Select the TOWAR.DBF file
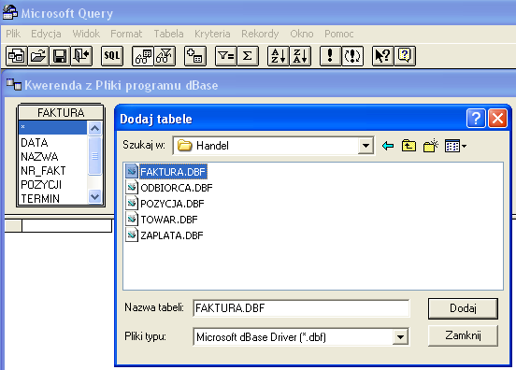The width and height of the screenshot is (516, 370). 162,220
